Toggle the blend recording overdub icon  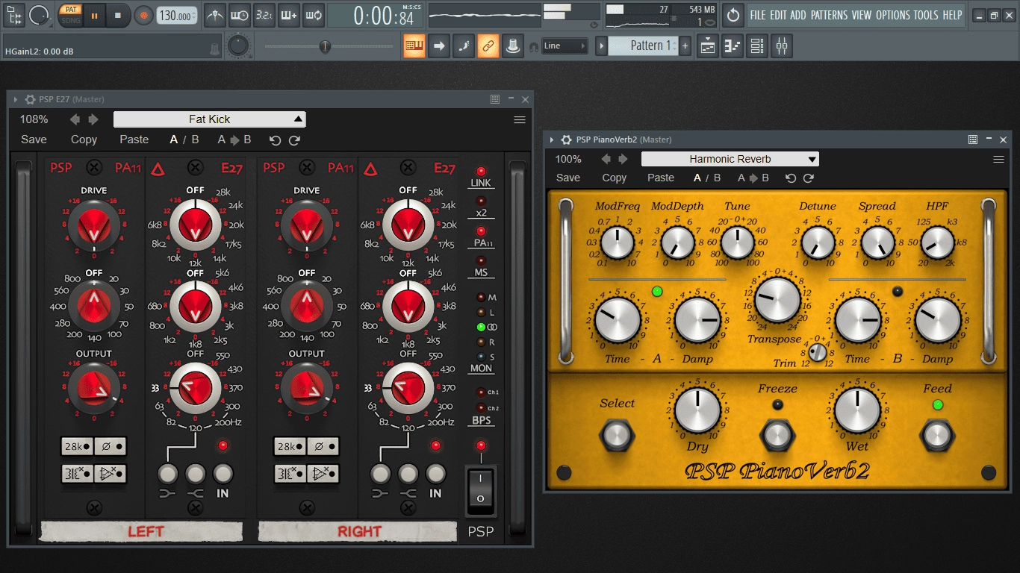288,15
